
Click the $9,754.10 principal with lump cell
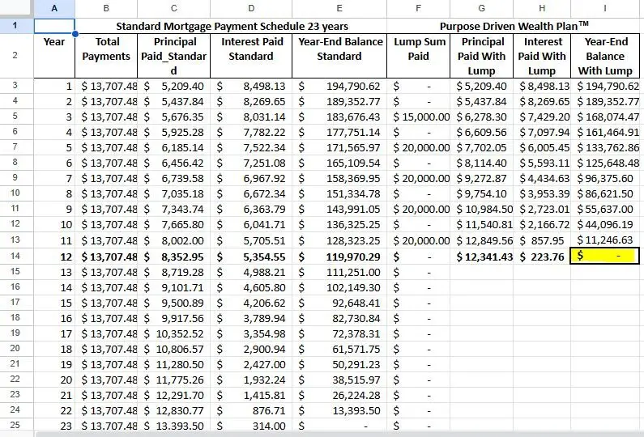(x=481, y=193)
